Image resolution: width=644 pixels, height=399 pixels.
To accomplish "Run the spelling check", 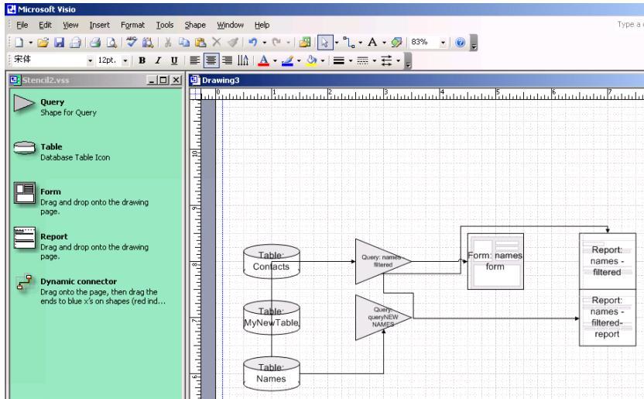I will (132, 42).
